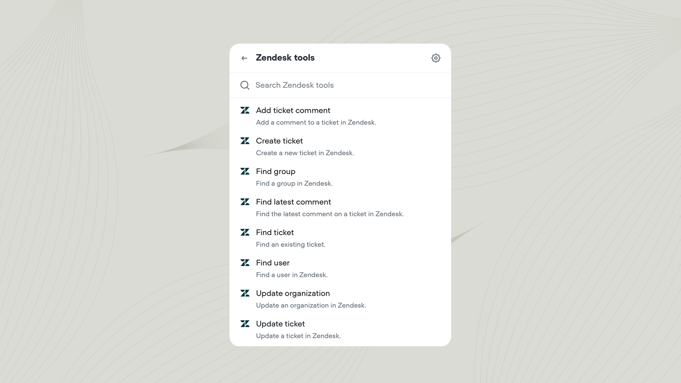Screen dimensions: 681x383
Task: Click the Zendesk icon next to Find latest comment
Action: (x=245, y=202)
